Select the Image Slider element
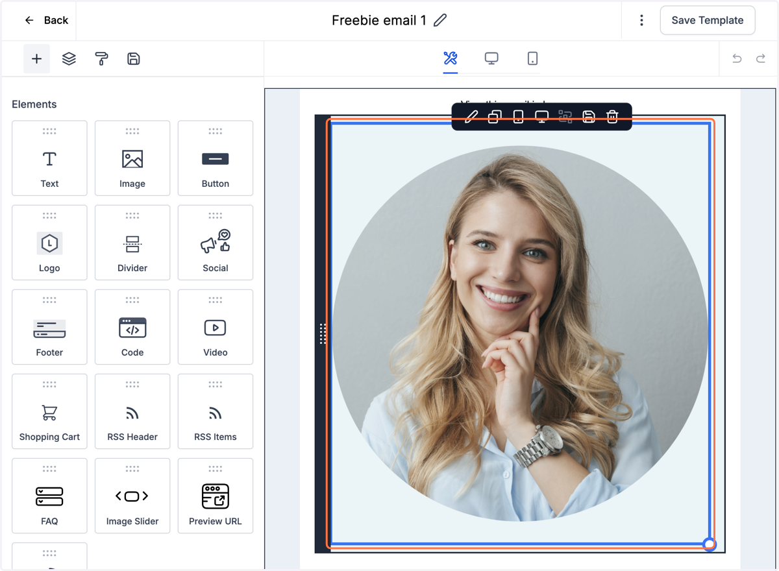 pos(132,496)
